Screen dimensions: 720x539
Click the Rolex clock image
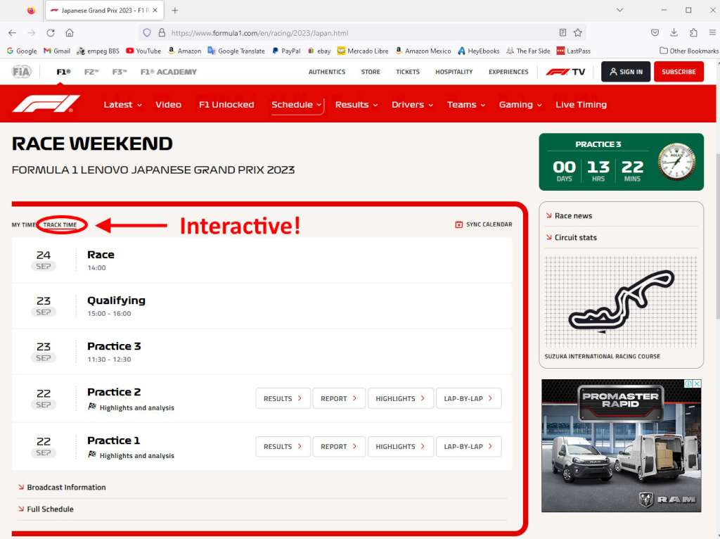(x=676, y=161)
